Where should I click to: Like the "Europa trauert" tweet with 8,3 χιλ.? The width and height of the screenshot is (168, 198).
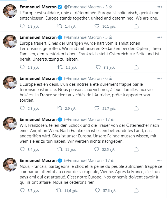tap(98, 67)
